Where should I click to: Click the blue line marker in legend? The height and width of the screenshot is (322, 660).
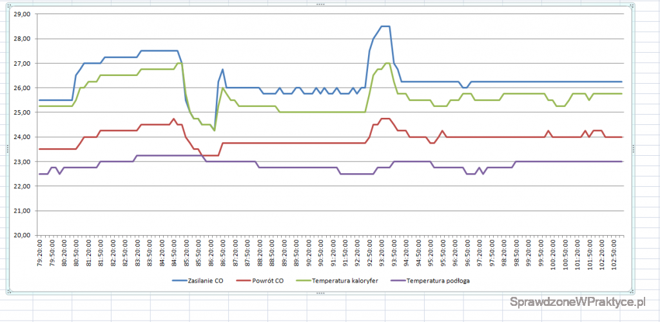pyautogui.click(x=180, y=281)
